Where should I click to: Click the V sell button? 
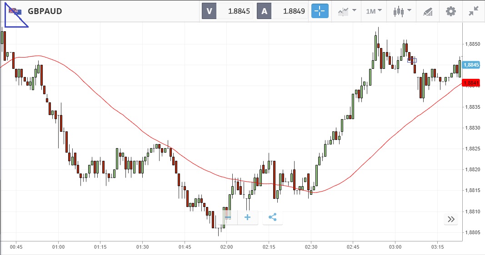point(209,11)
